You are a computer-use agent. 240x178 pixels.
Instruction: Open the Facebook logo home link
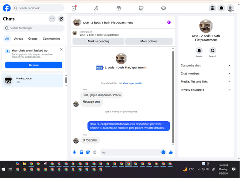point(7,8)
